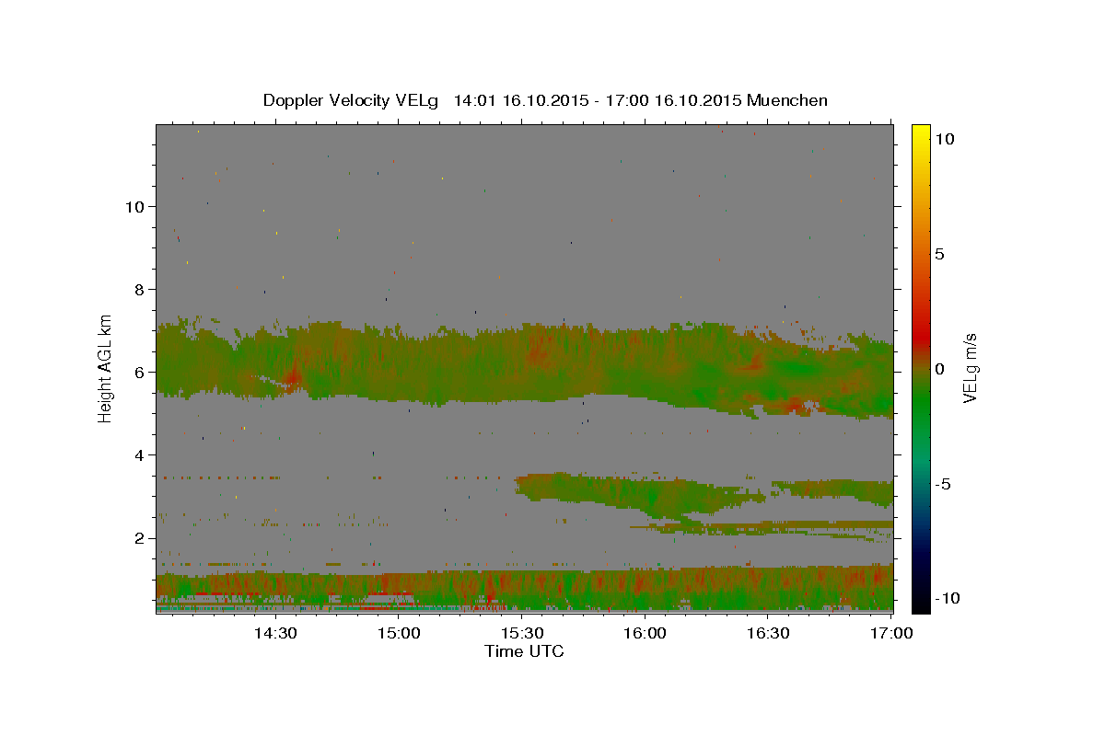The height and width of the screenshot is (736, 1105).
Task: Select the 15:30 time tick label
Action: 522,633
